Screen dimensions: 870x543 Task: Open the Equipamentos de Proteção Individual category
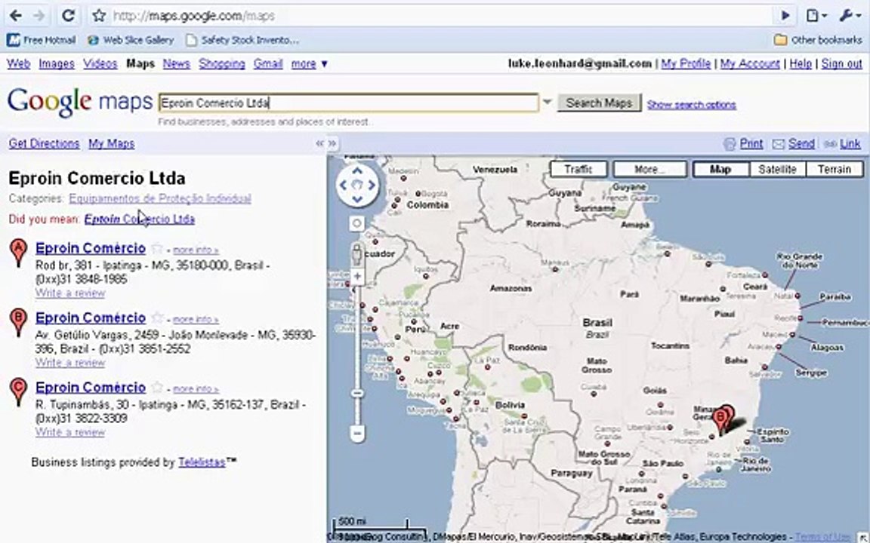(x=160, y=198)
